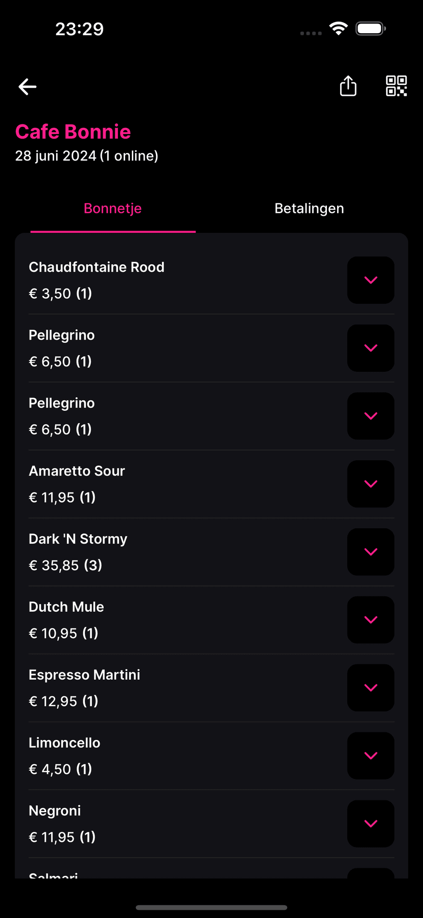Expand Amaretto Sour details
The image size is (423, 918).
(370, 484)
